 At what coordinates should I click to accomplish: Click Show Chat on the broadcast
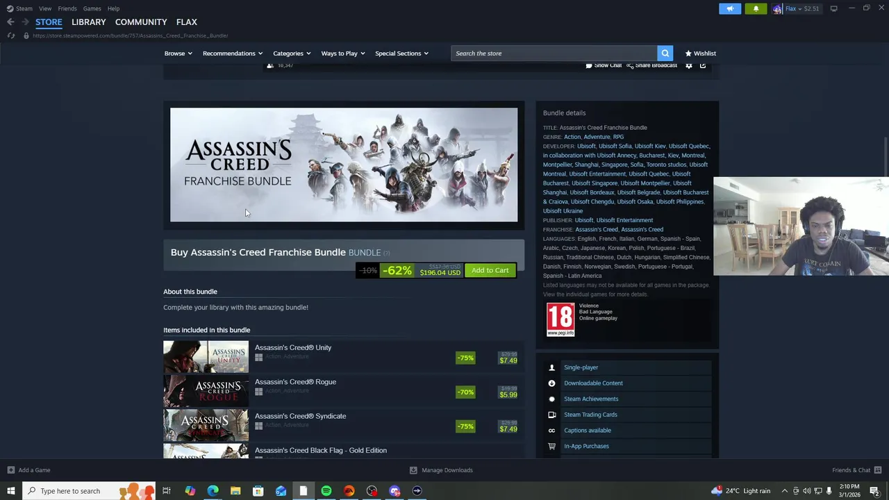coord(604,65)
